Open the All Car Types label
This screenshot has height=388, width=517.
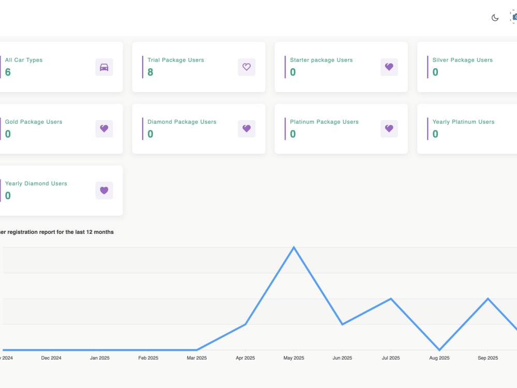24,60
